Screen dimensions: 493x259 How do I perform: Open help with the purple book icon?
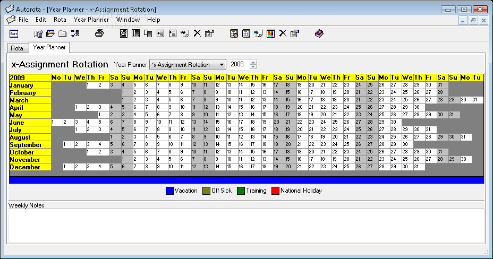(319, 33)
